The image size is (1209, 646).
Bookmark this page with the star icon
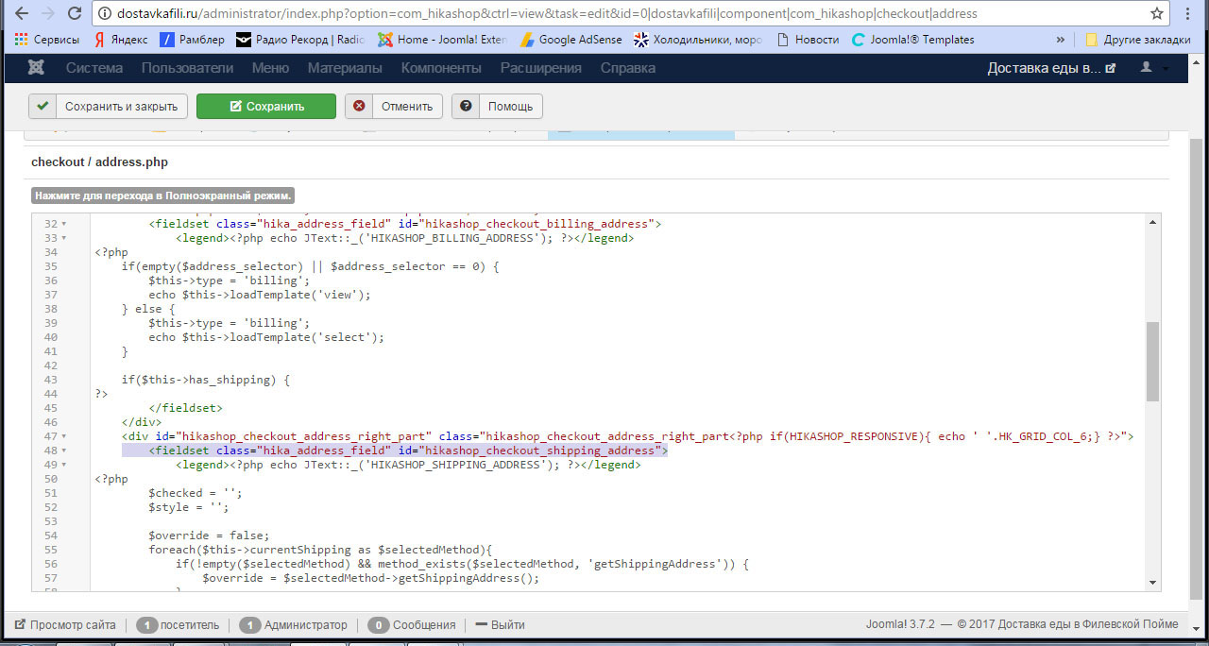pos(1156,13)
